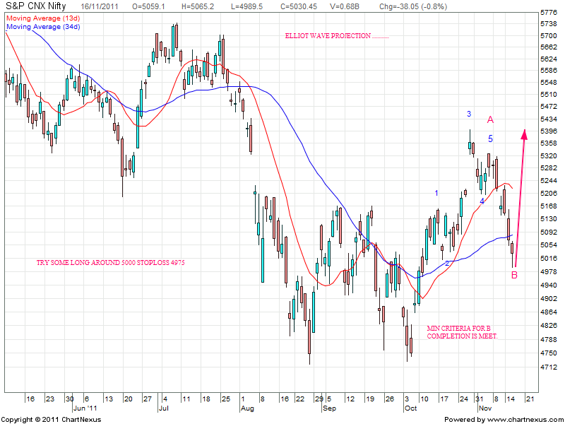
Task: Click the 5016 price axis label
Action: point(549,258)
